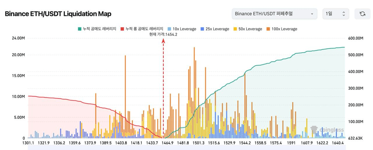Click the green 누적 공매도 레버리지 legend square
The height and width of the screenshot is (150, 373).
(x=80, y=29)
